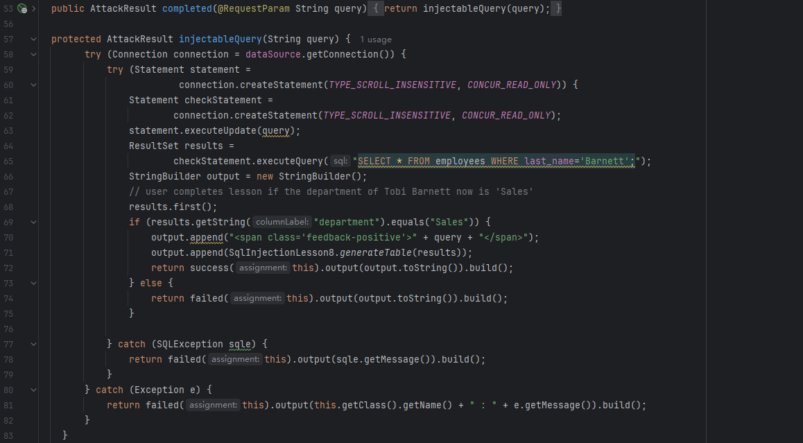Click the folded closing brace ending line 53

click(x=557, y=9)
